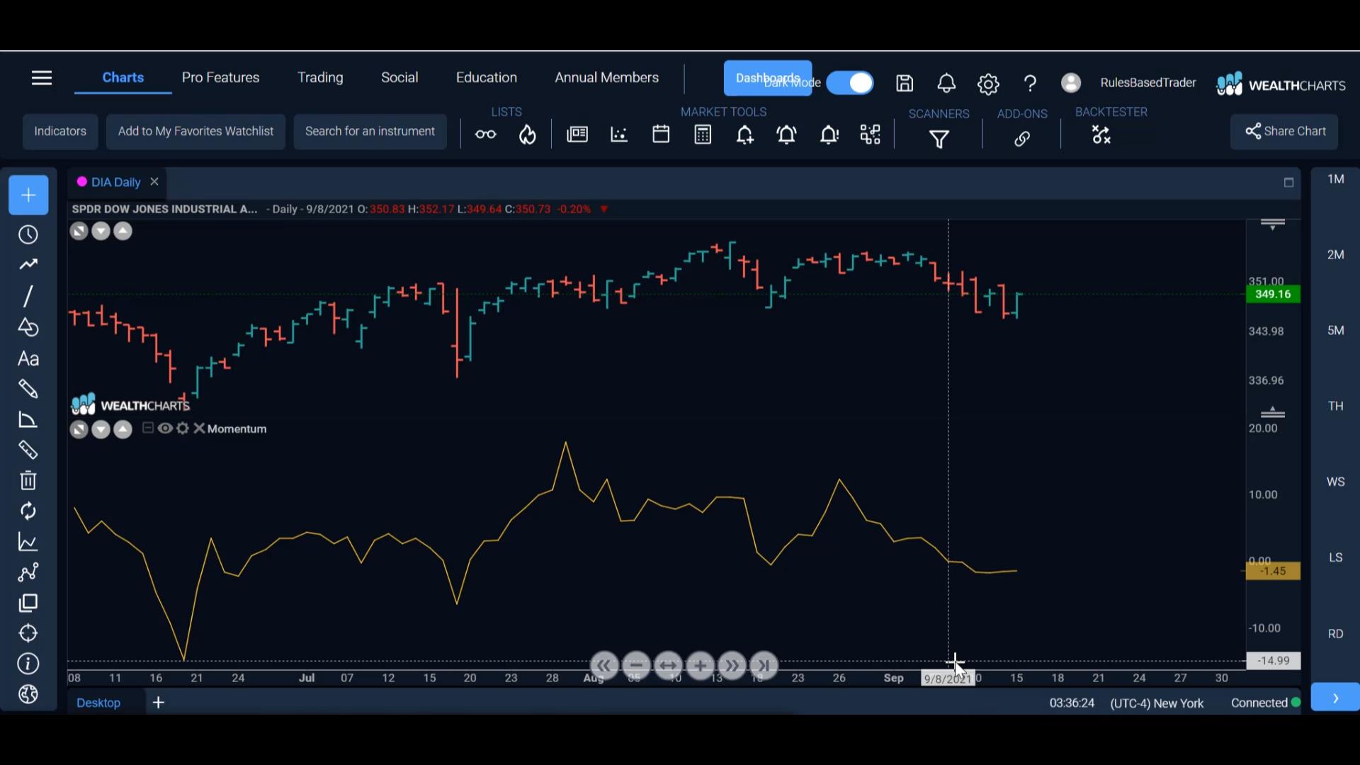
Task: Open the watchlist glasses icon under LISTS
Action: [x=486, y=135]
